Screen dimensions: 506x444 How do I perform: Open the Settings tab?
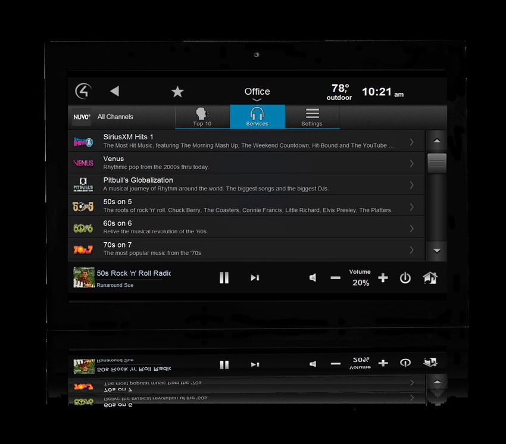312,117
